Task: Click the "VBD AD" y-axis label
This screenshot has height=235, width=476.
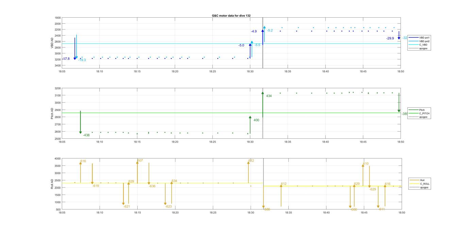Action: [52, 42]
